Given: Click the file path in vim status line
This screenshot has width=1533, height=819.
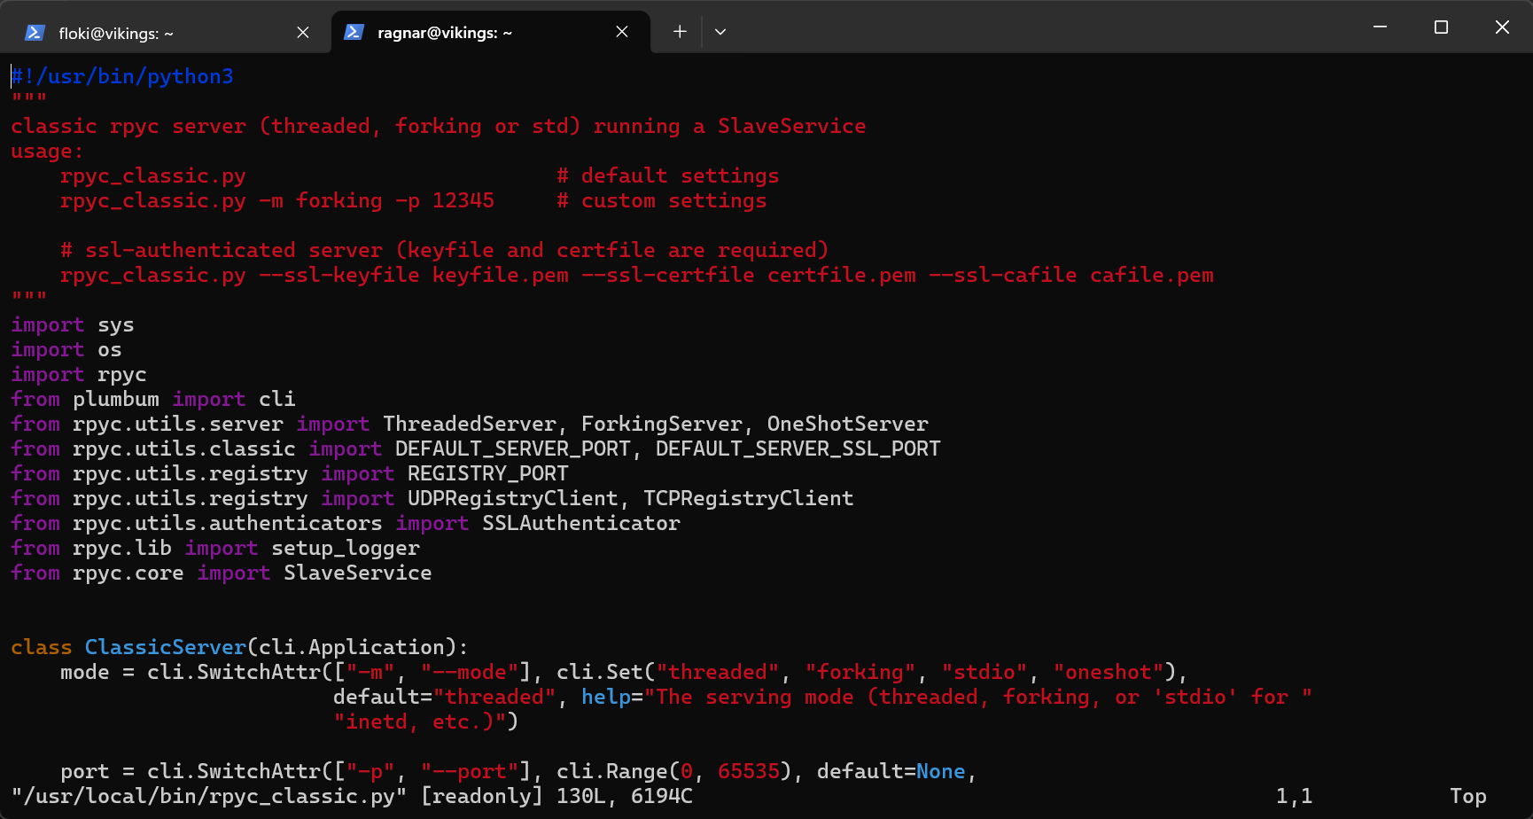Looking at the screenshot, I should point(209,796).
